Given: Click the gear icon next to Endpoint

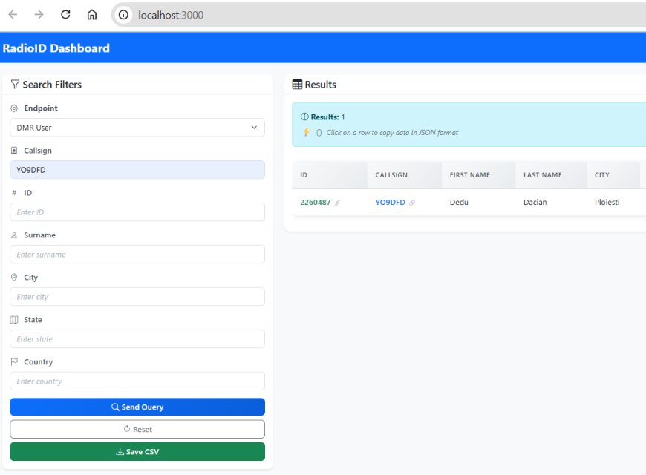Looking at the screenshot, I should pyautogui.click(x=14, y=108).
